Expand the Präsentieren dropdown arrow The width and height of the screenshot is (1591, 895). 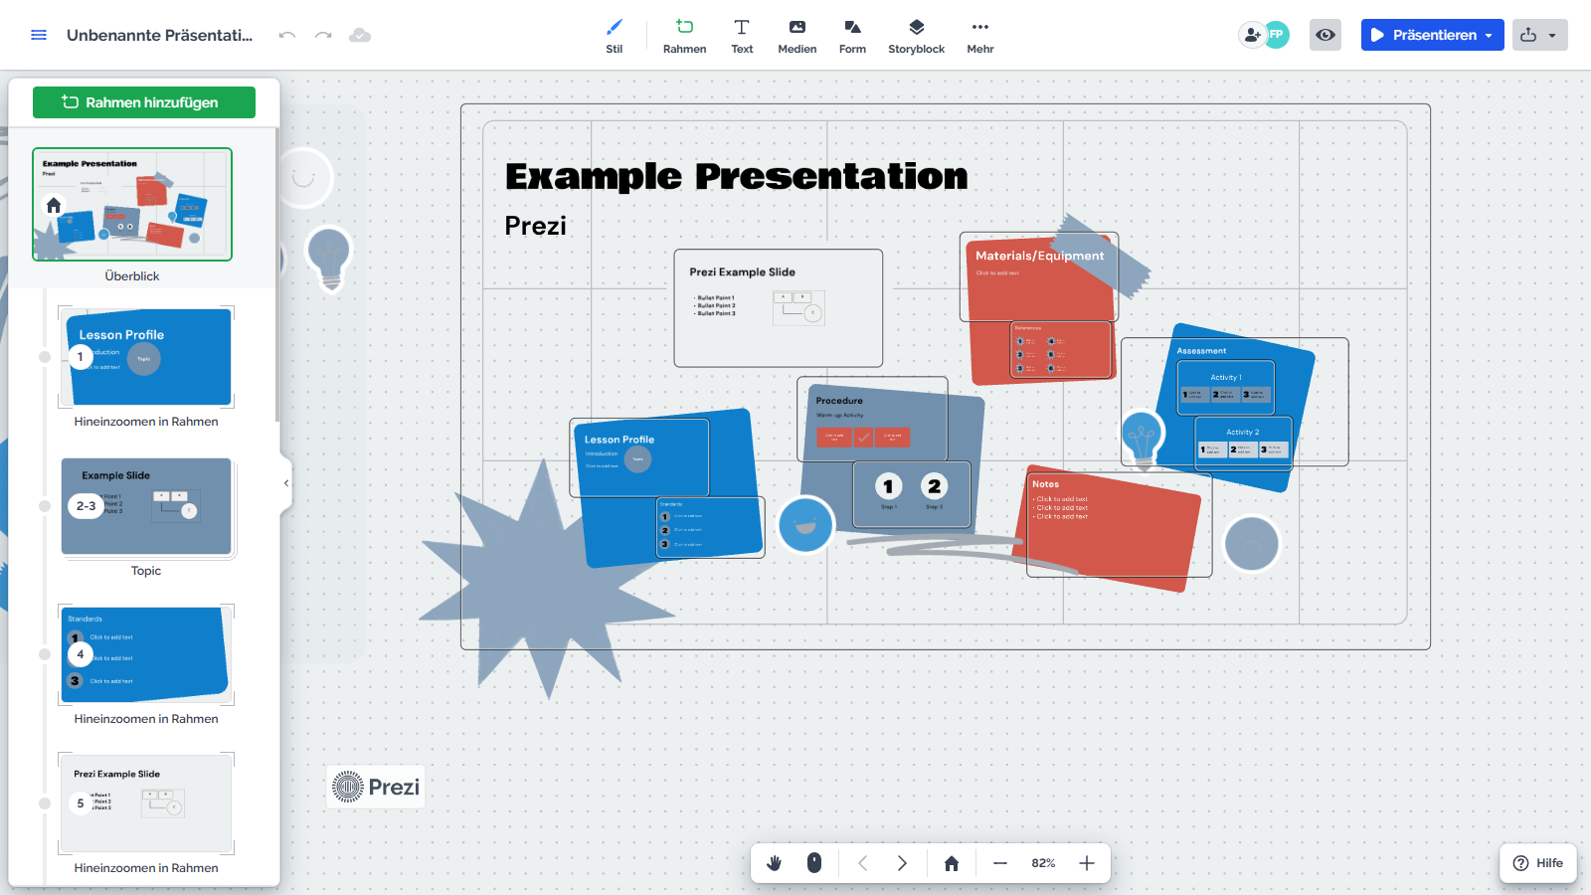click(x=1490, y=35)
